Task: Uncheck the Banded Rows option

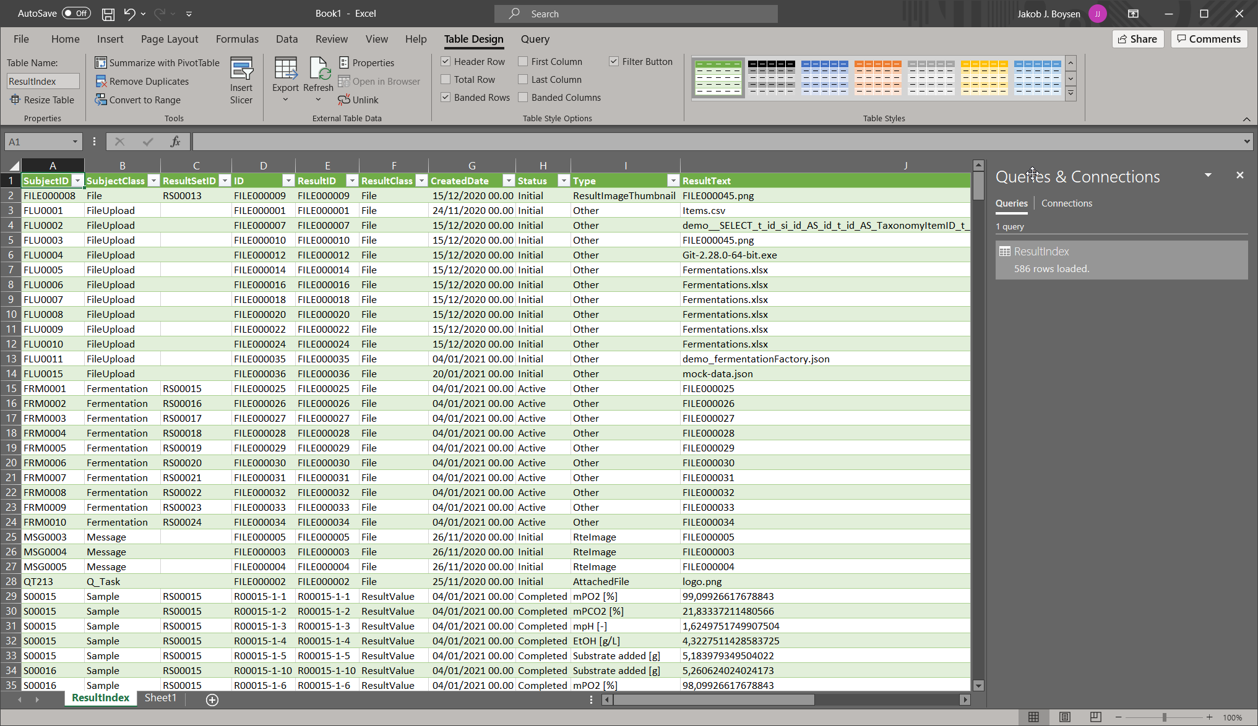Action: pyautogui.click(x=446, y=97)
